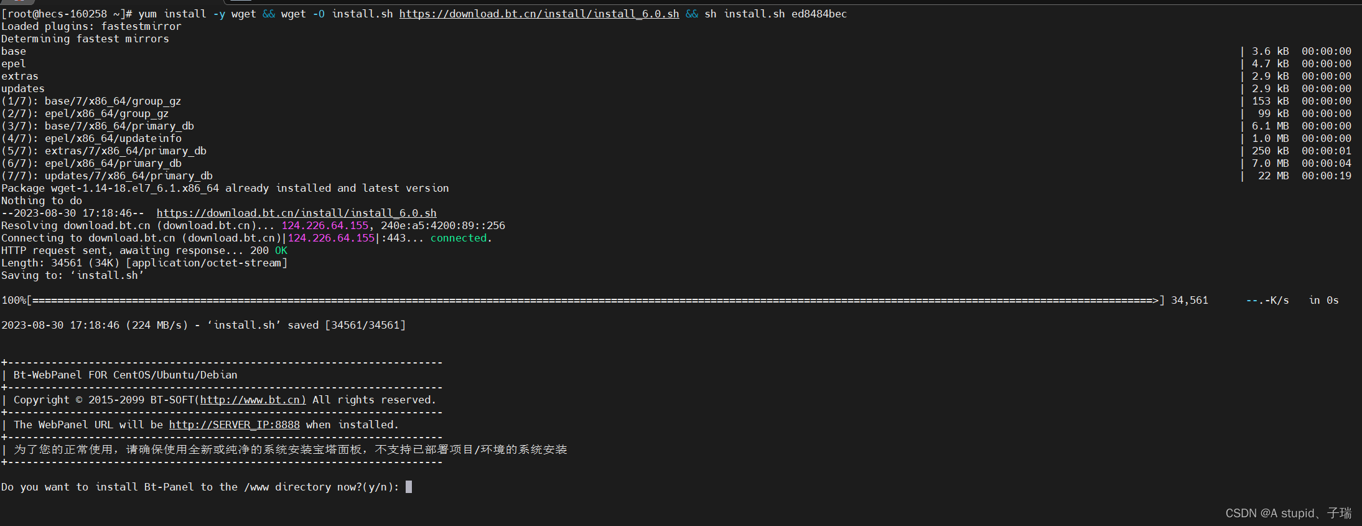Click the y/n install prompt cursor
Image resolution: width=1362 pixels, height=526 pixels.
[409, 487]
